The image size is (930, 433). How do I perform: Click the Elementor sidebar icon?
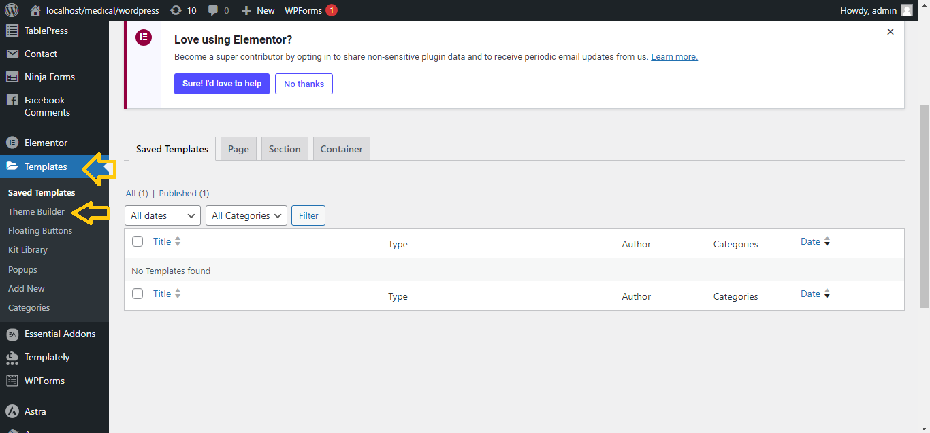point(12,143)
